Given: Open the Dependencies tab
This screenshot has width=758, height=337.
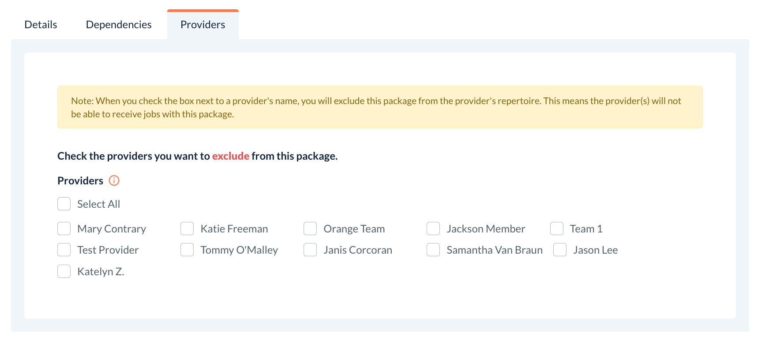Looking at the screenshot, I should [x=119, y=25].
